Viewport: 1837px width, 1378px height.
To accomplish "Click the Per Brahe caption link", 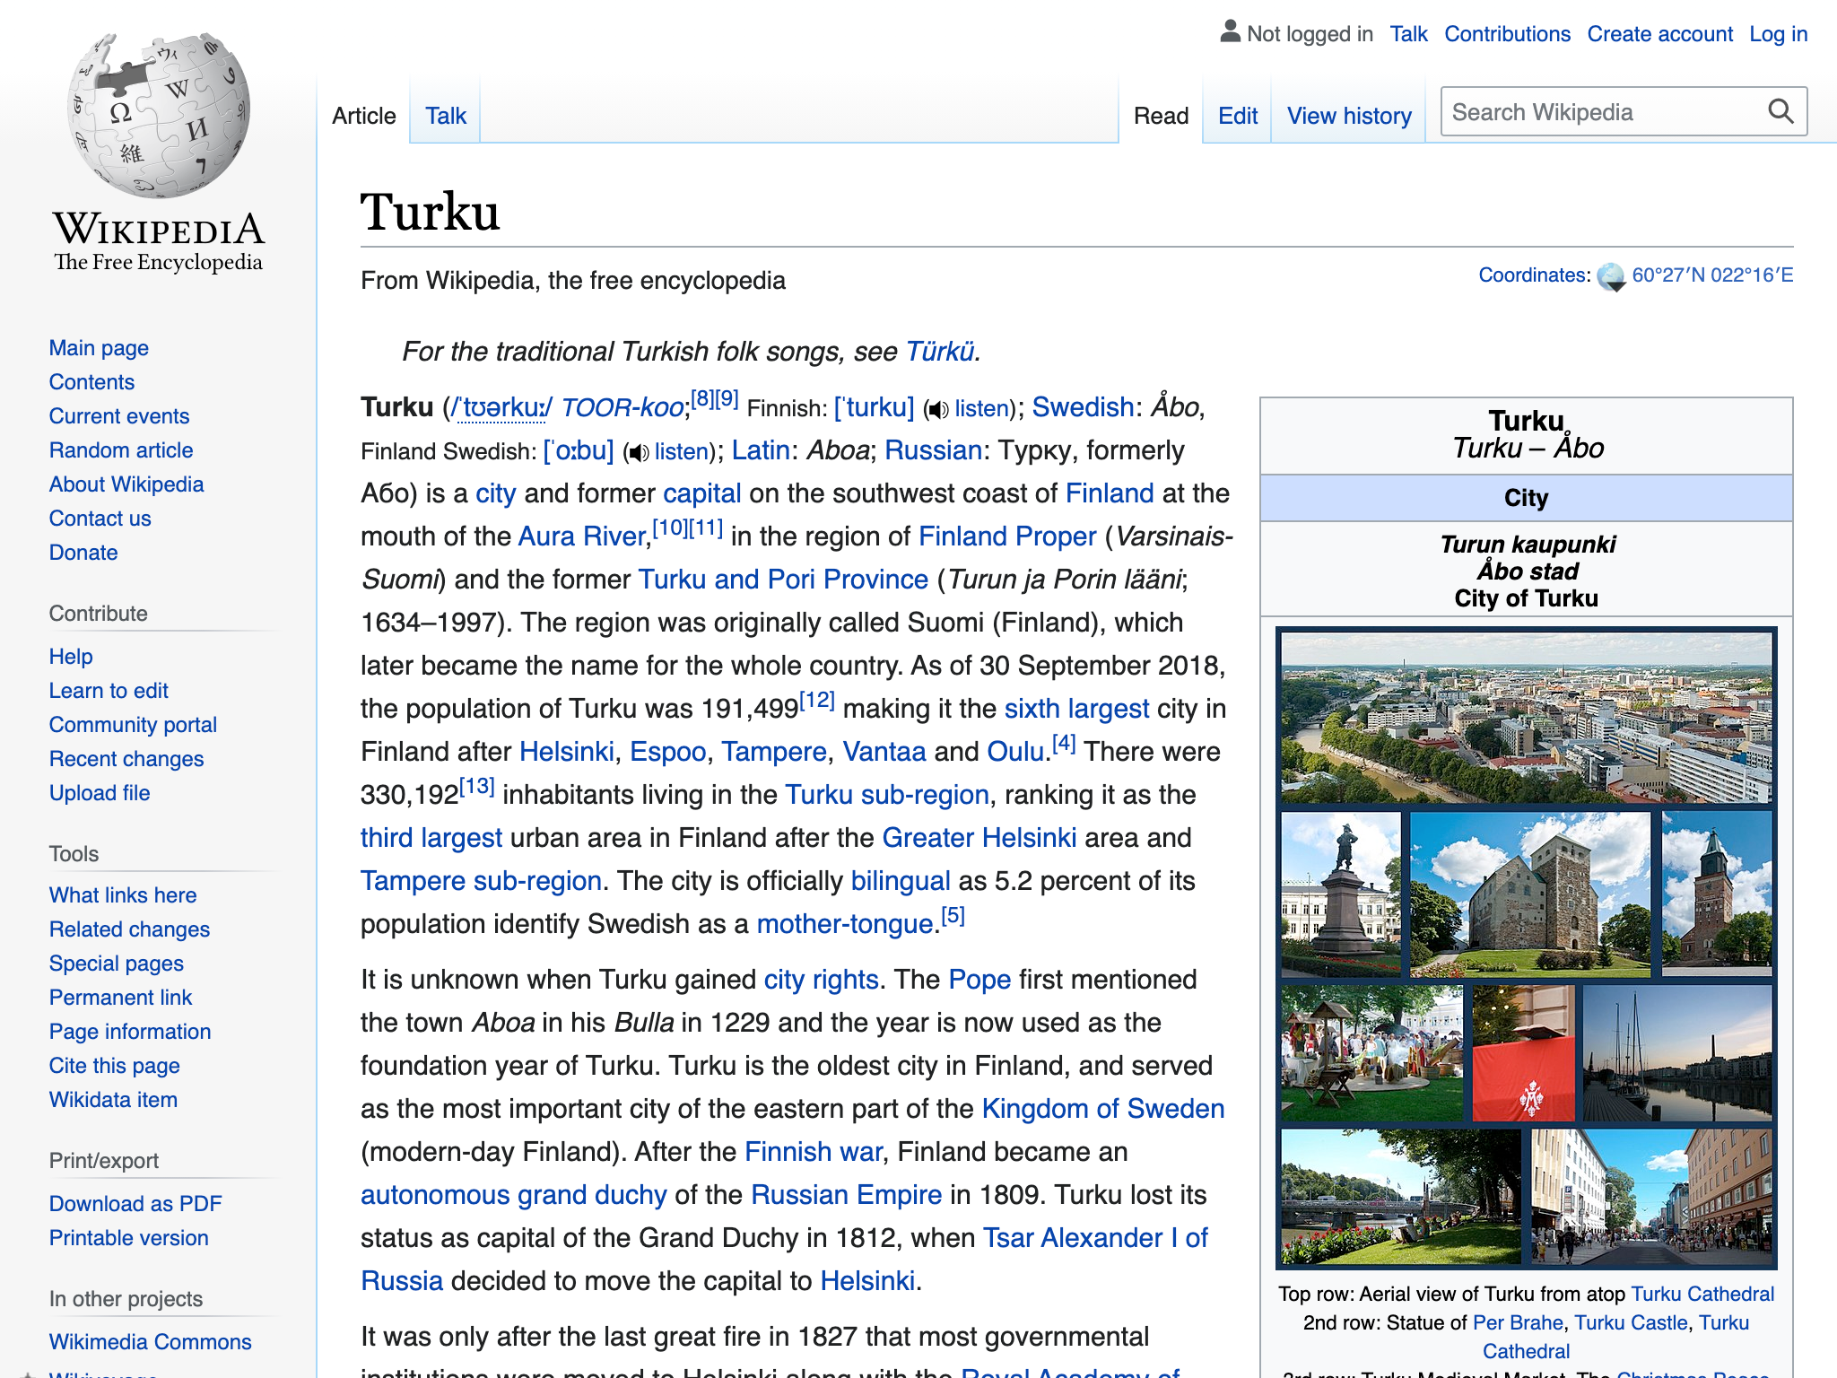I will click(1518, 1322).
